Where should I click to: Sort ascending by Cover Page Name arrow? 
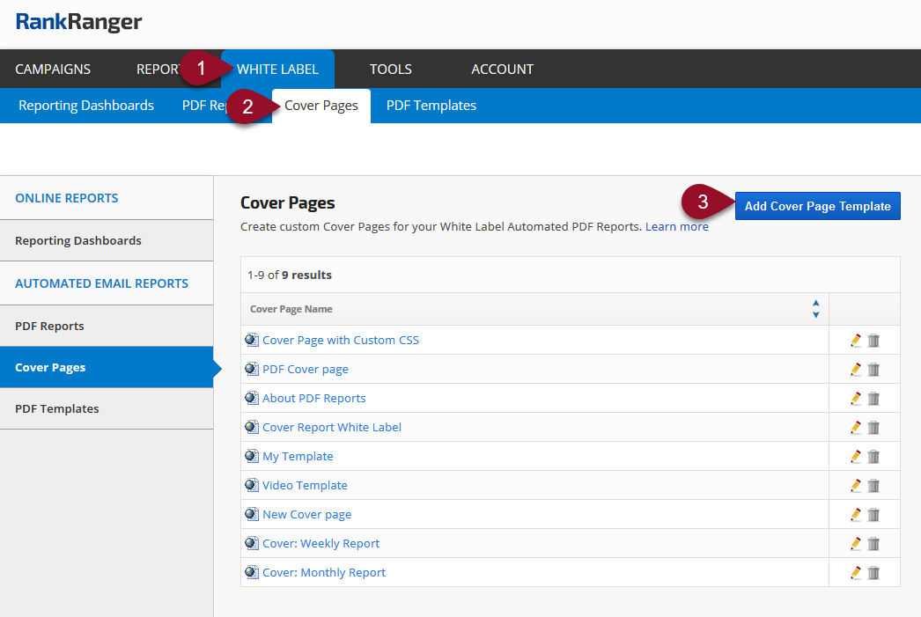pos(815,304)
